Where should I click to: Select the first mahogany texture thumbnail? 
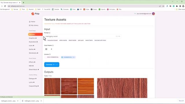click(x=52, y=86)
